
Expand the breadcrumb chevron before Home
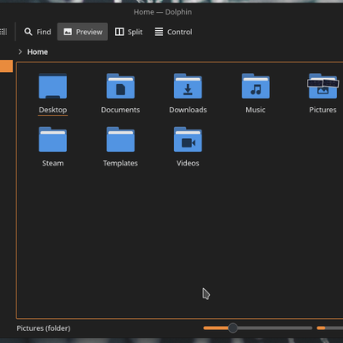coord(20,51)
